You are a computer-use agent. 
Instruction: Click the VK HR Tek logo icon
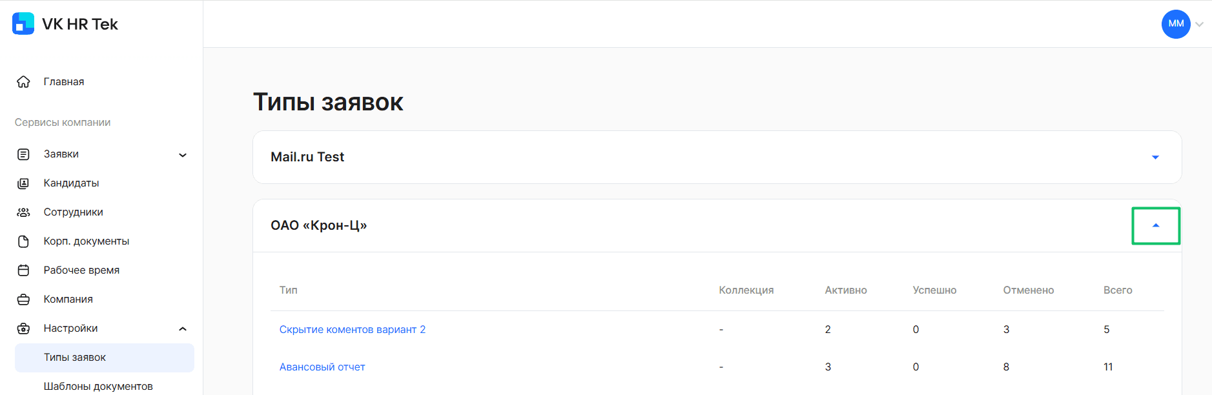[23, 24]
